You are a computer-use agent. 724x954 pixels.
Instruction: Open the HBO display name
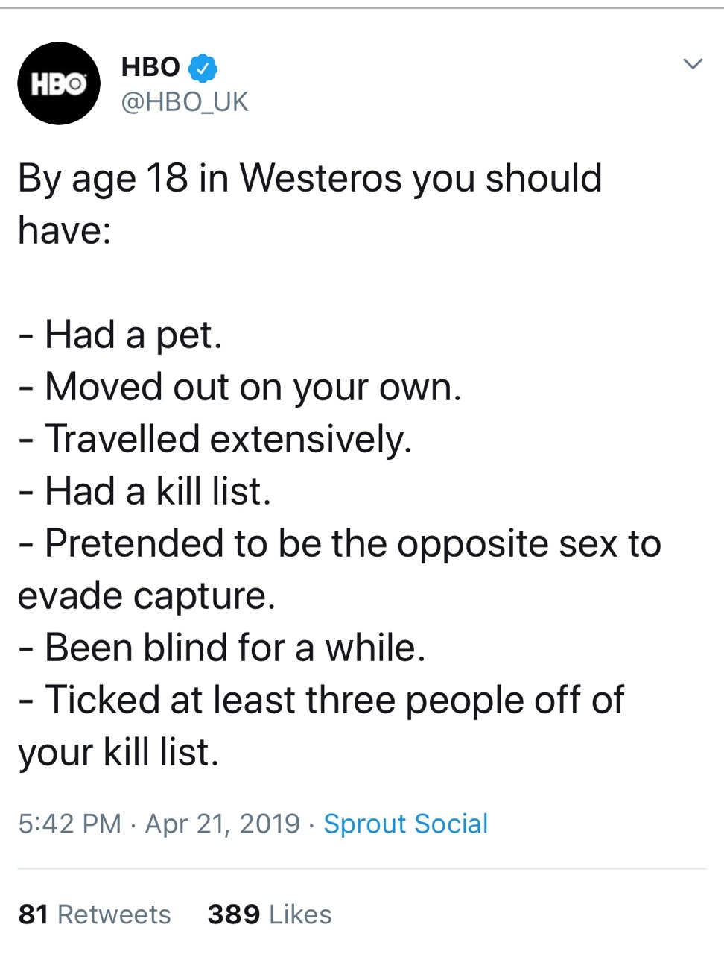point(150,67)
